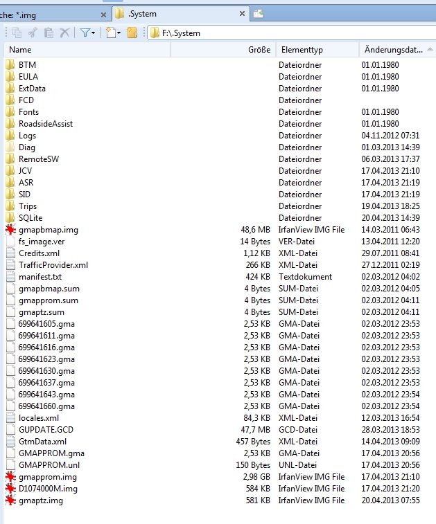Select the GUPDATE.GCD file
Screen dimensions: 436x524
point(46,430)
